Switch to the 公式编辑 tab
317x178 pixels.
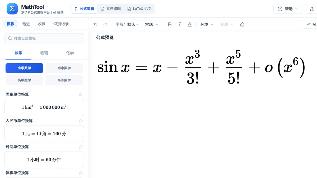tap(84, 9)
